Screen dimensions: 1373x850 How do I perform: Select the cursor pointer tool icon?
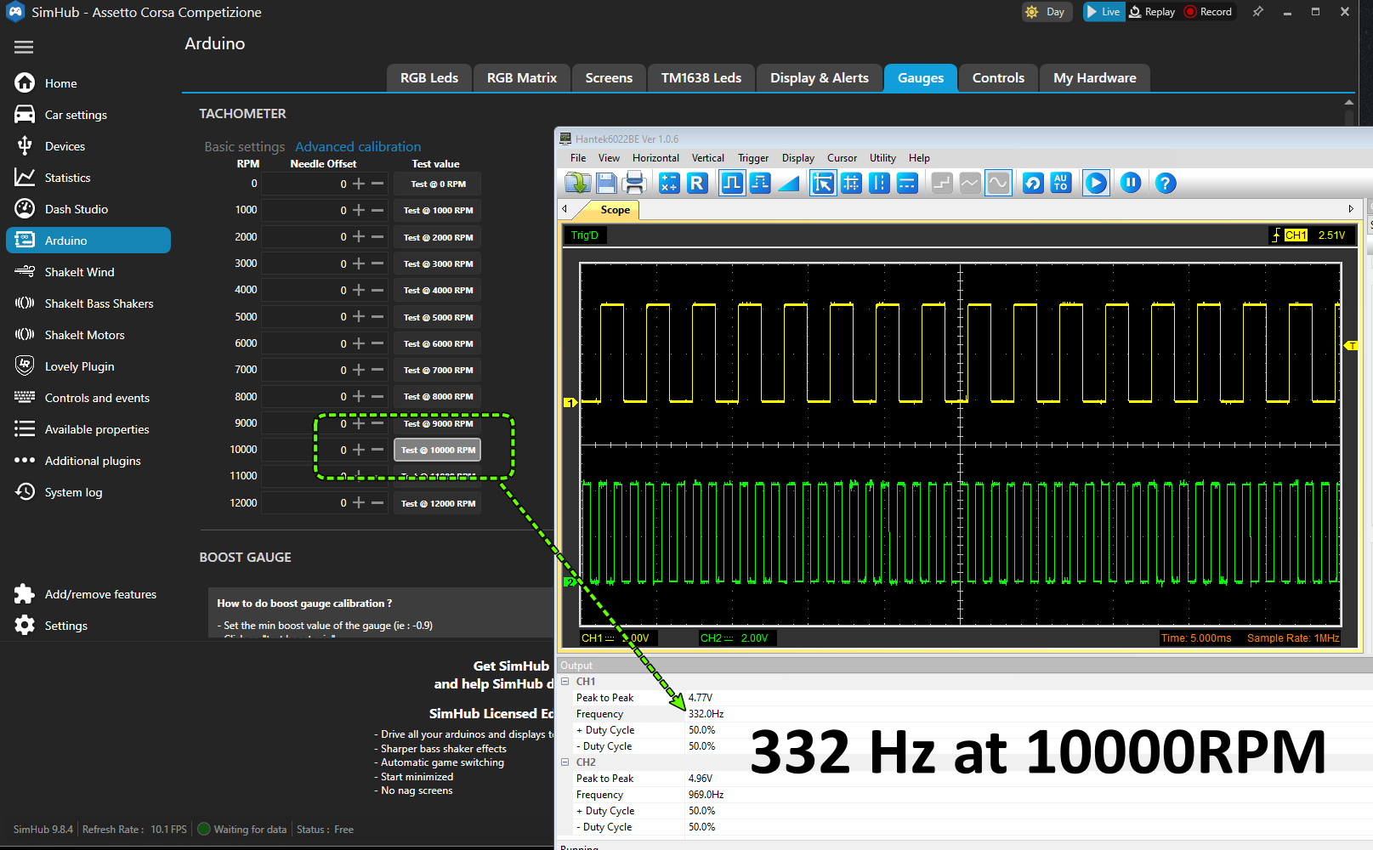pyautogui.click(x=823, y=183)
